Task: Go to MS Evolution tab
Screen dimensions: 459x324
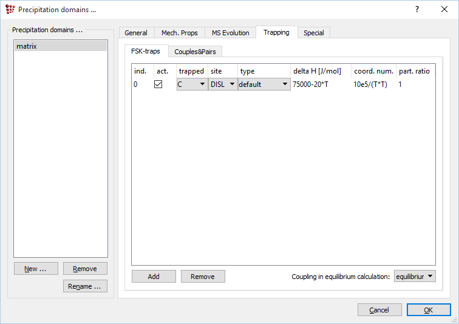Action: click(230, 33)
